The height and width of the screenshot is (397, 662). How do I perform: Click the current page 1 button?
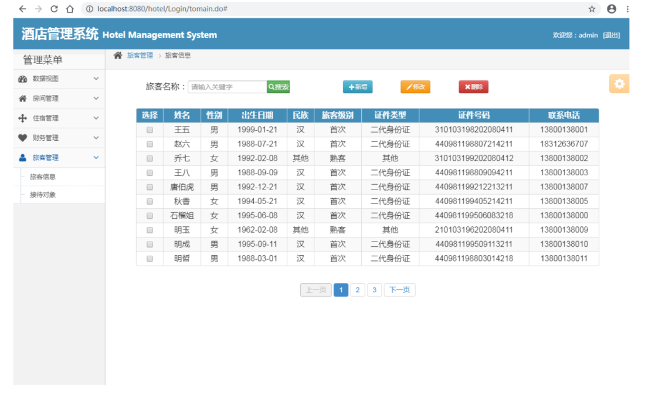pyautogui.click(x=341, y=290)
